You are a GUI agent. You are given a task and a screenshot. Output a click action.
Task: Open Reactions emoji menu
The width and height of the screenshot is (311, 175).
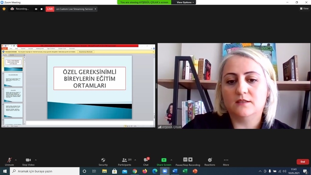tap(210, 162)
